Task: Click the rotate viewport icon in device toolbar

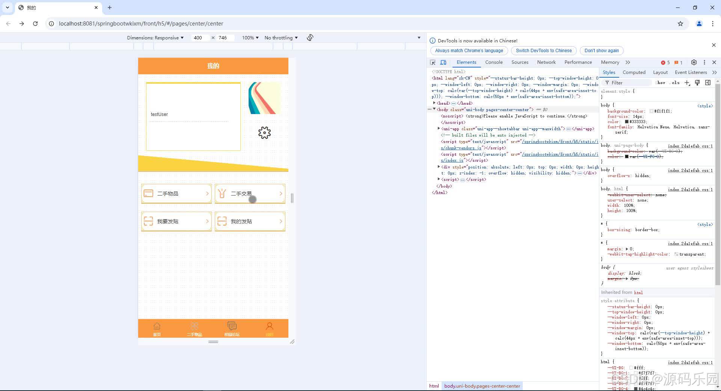Action: point(310,38)
